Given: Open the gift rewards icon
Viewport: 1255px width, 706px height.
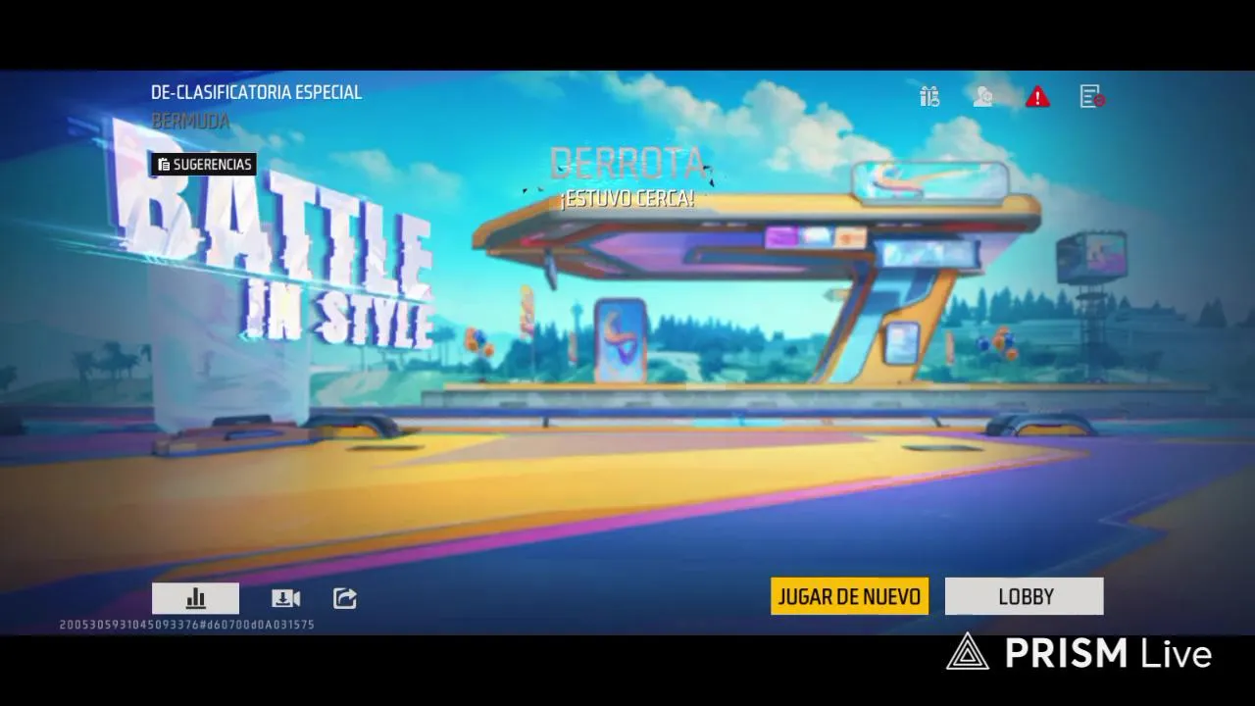Looking at the screenshot, I should click(929, 96).
